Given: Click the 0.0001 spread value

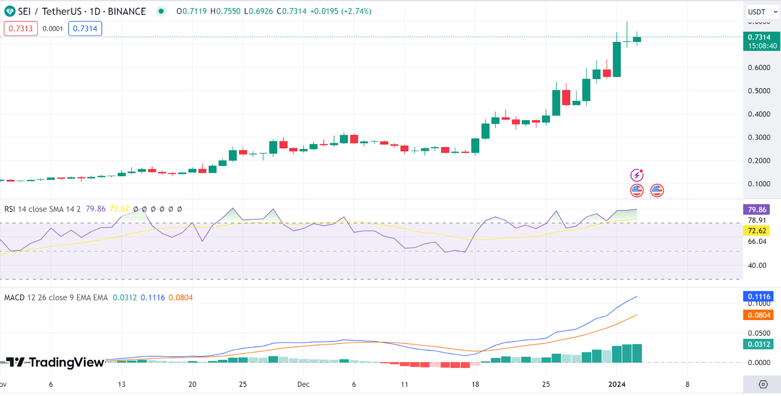Looking at the screenshot, I should click(53, 29).
